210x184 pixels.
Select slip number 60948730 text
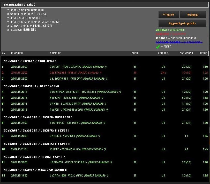[x=37, y=10]
